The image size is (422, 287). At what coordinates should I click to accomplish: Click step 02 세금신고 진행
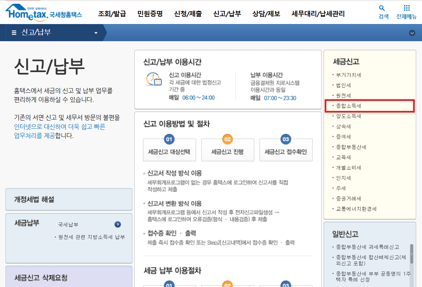(228, 150)
